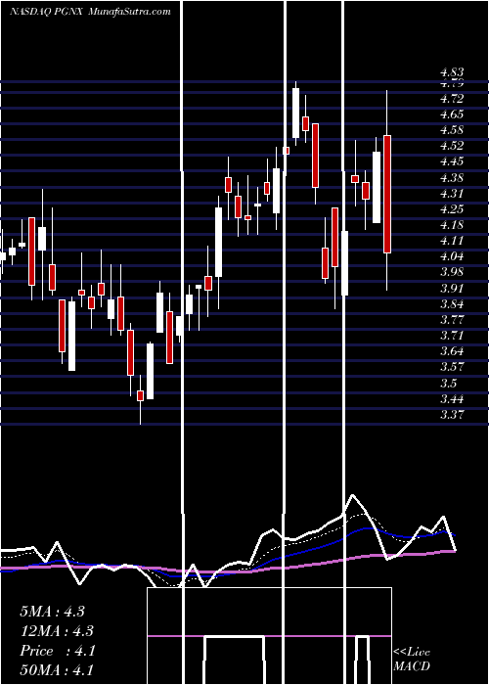Click the 4.11 price axis label
489x685 pixels.
pyautogui.click(x=452, y=241)
